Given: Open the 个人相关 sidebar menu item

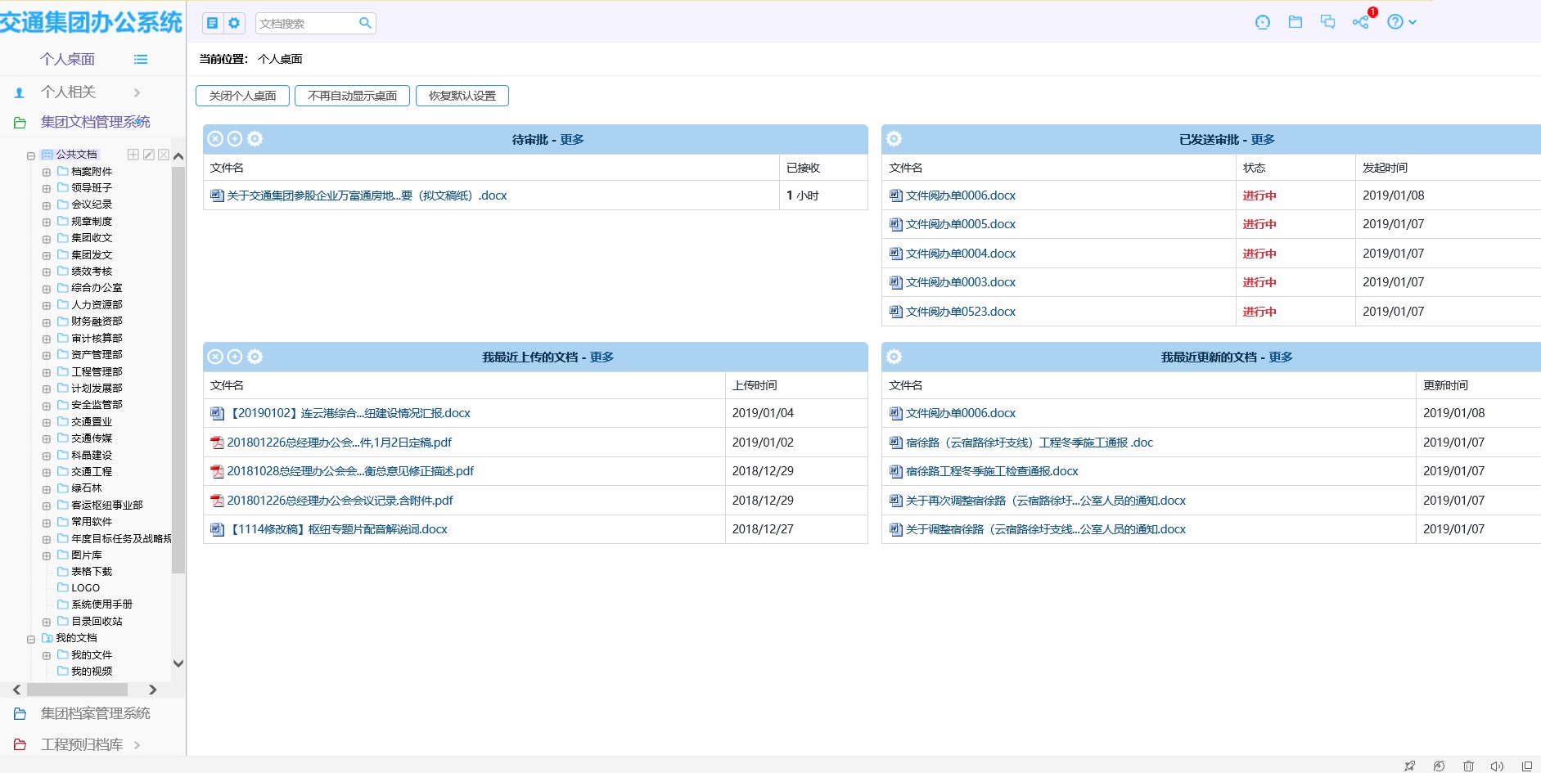Looking at the screenshot, I should pyautogui.click(x=69, y=92).
